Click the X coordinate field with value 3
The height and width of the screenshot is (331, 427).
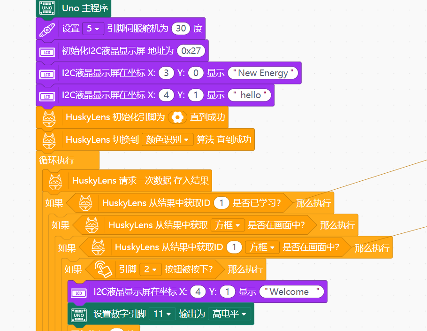pos(166,73)
